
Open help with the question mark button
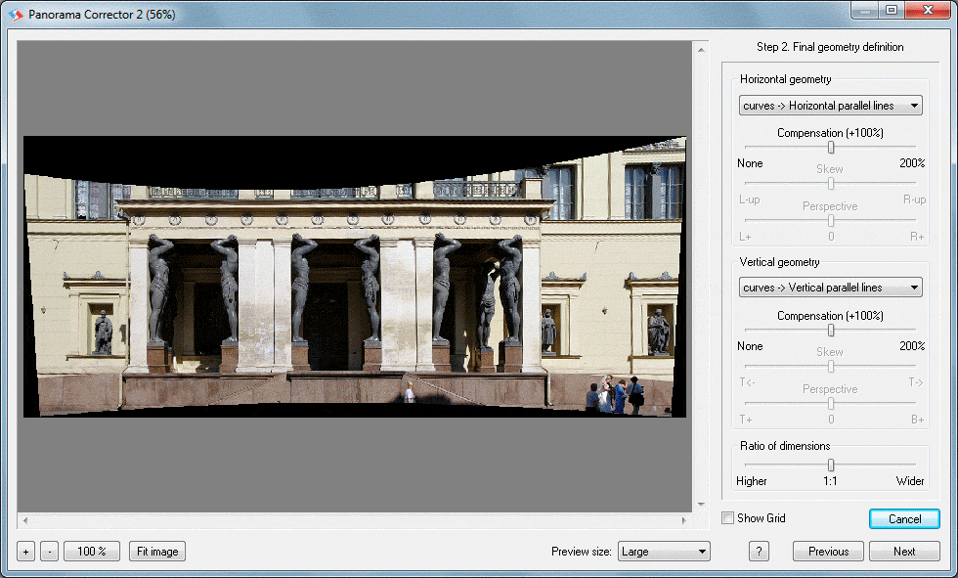[760, 552]
